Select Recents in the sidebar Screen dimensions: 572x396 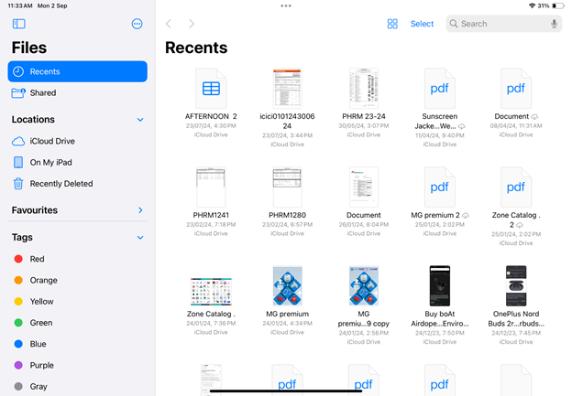pyautogui.click(x=77, y=71)
